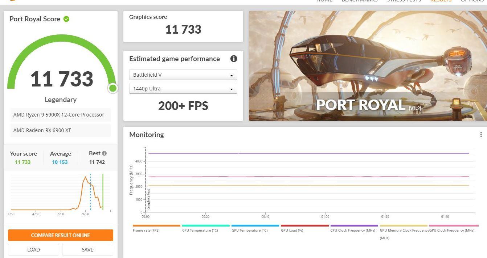Click the LOAD button
The height and width of the screenshot is (258, 487).
tap(33, 250)
